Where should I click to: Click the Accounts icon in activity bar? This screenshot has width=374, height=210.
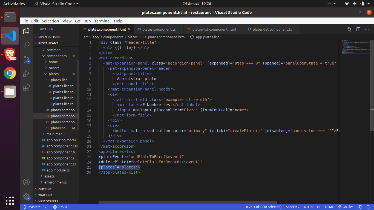click(x=26, y=182)
